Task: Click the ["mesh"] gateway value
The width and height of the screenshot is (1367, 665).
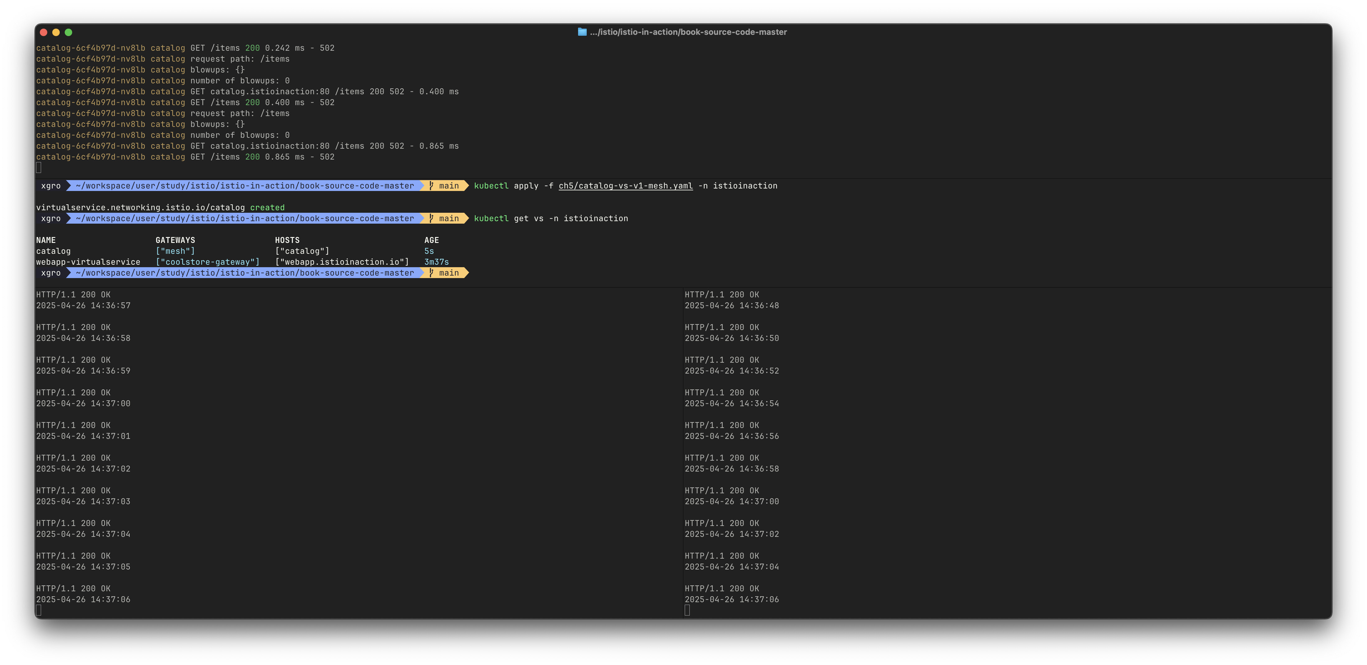Action: (175, 251)
